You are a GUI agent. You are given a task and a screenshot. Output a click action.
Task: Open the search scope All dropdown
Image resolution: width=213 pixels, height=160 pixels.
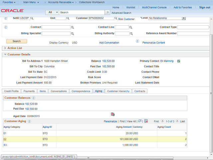click(52, 12)
